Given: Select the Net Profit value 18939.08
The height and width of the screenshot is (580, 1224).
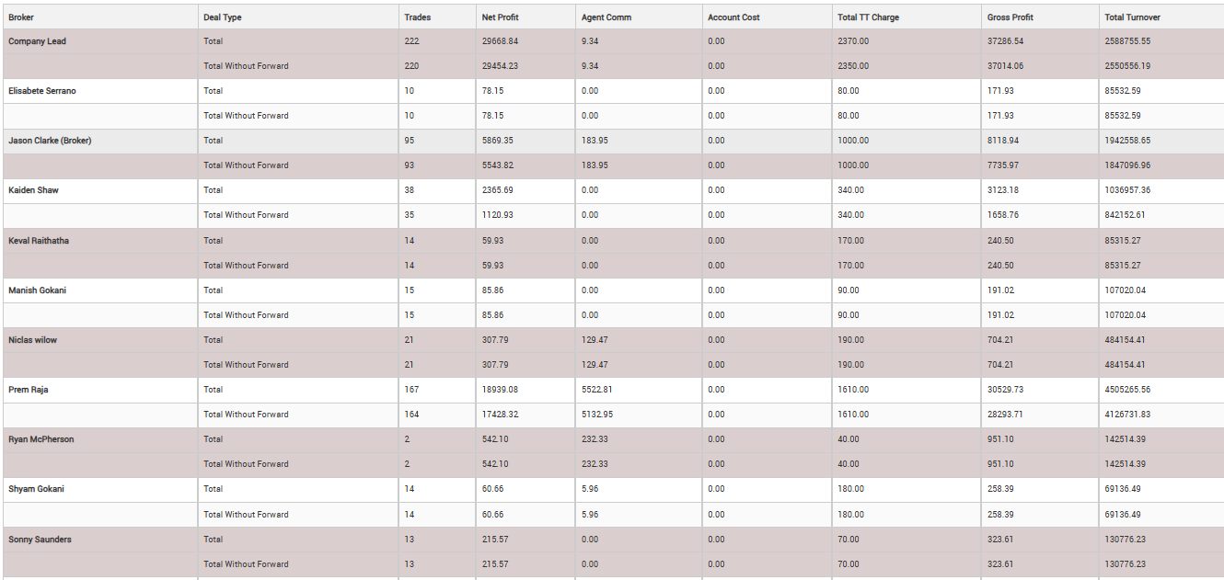Looking at the screenshot, I should click(x=500, y=390).
